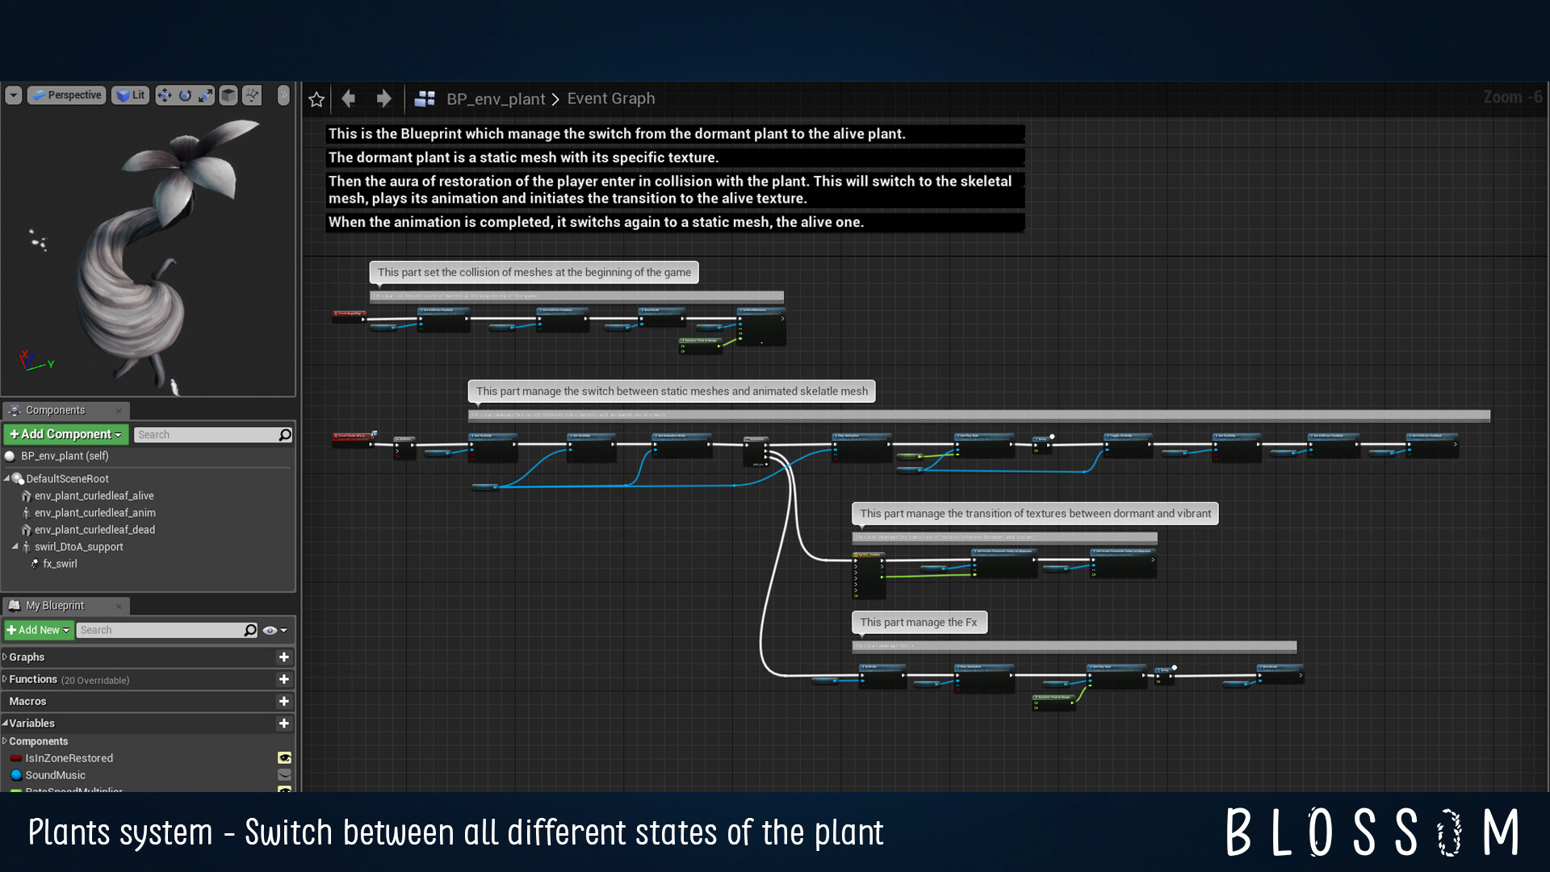The image size is (1550, 872).
Task: Toggle eye visibility for IsInZoneRestored variable
Action: [284, 757]
